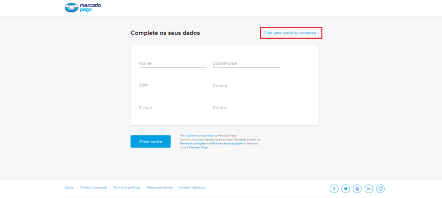Click the Complete os seus dados heading
Screen dimensions: 442x198
tap(165, 33)
